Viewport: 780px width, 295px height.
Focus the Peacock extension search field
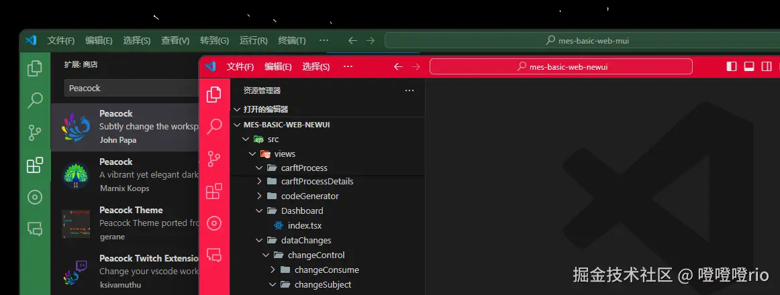pos(132,88)
